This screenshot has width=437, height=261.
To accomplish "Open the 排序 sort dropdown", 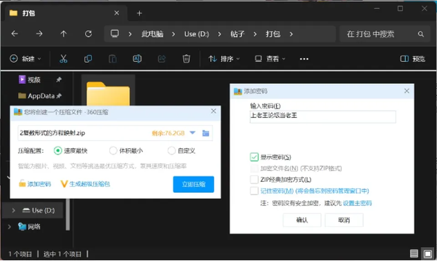I will click(x=224, y=59).
